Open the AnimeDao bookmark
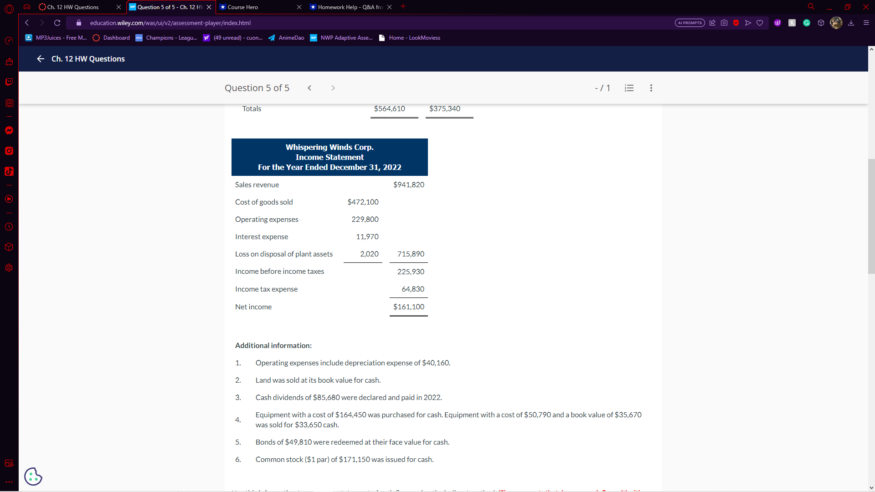The height and width of the screenshot is (492, 875). (286, 38)
